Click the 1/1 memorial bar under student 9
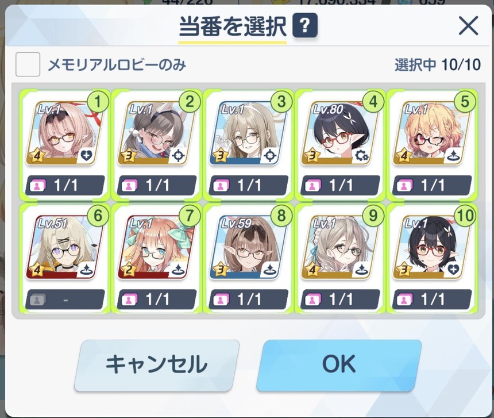This screenshot has height=418, width=494. point(340,300)
